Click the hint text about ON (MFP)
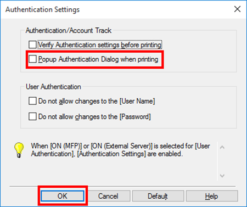 tap(120, 150)
